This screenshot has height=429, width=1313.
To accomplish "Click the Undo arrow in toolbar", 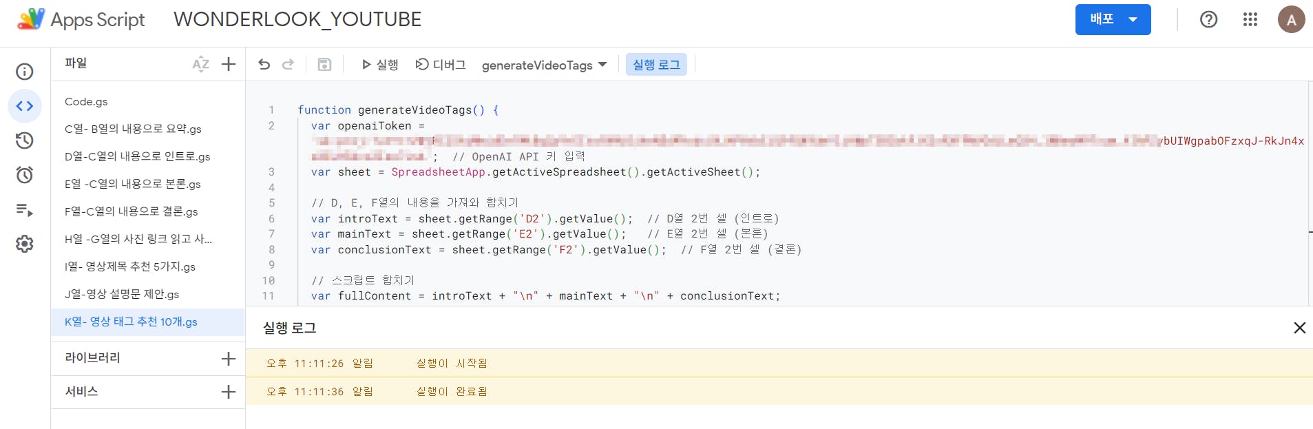I will click(x=264, y=65).
